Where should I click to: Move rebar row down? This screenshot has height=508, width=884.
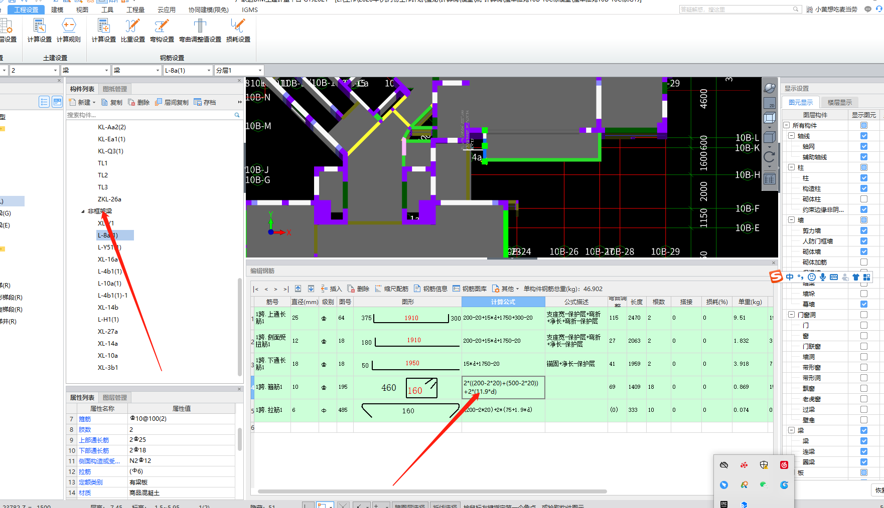tap(311, 289)
